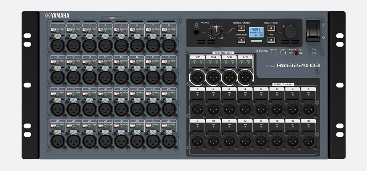Click the Dante logo label
The image size is (367, 171).
click(262, 51)
